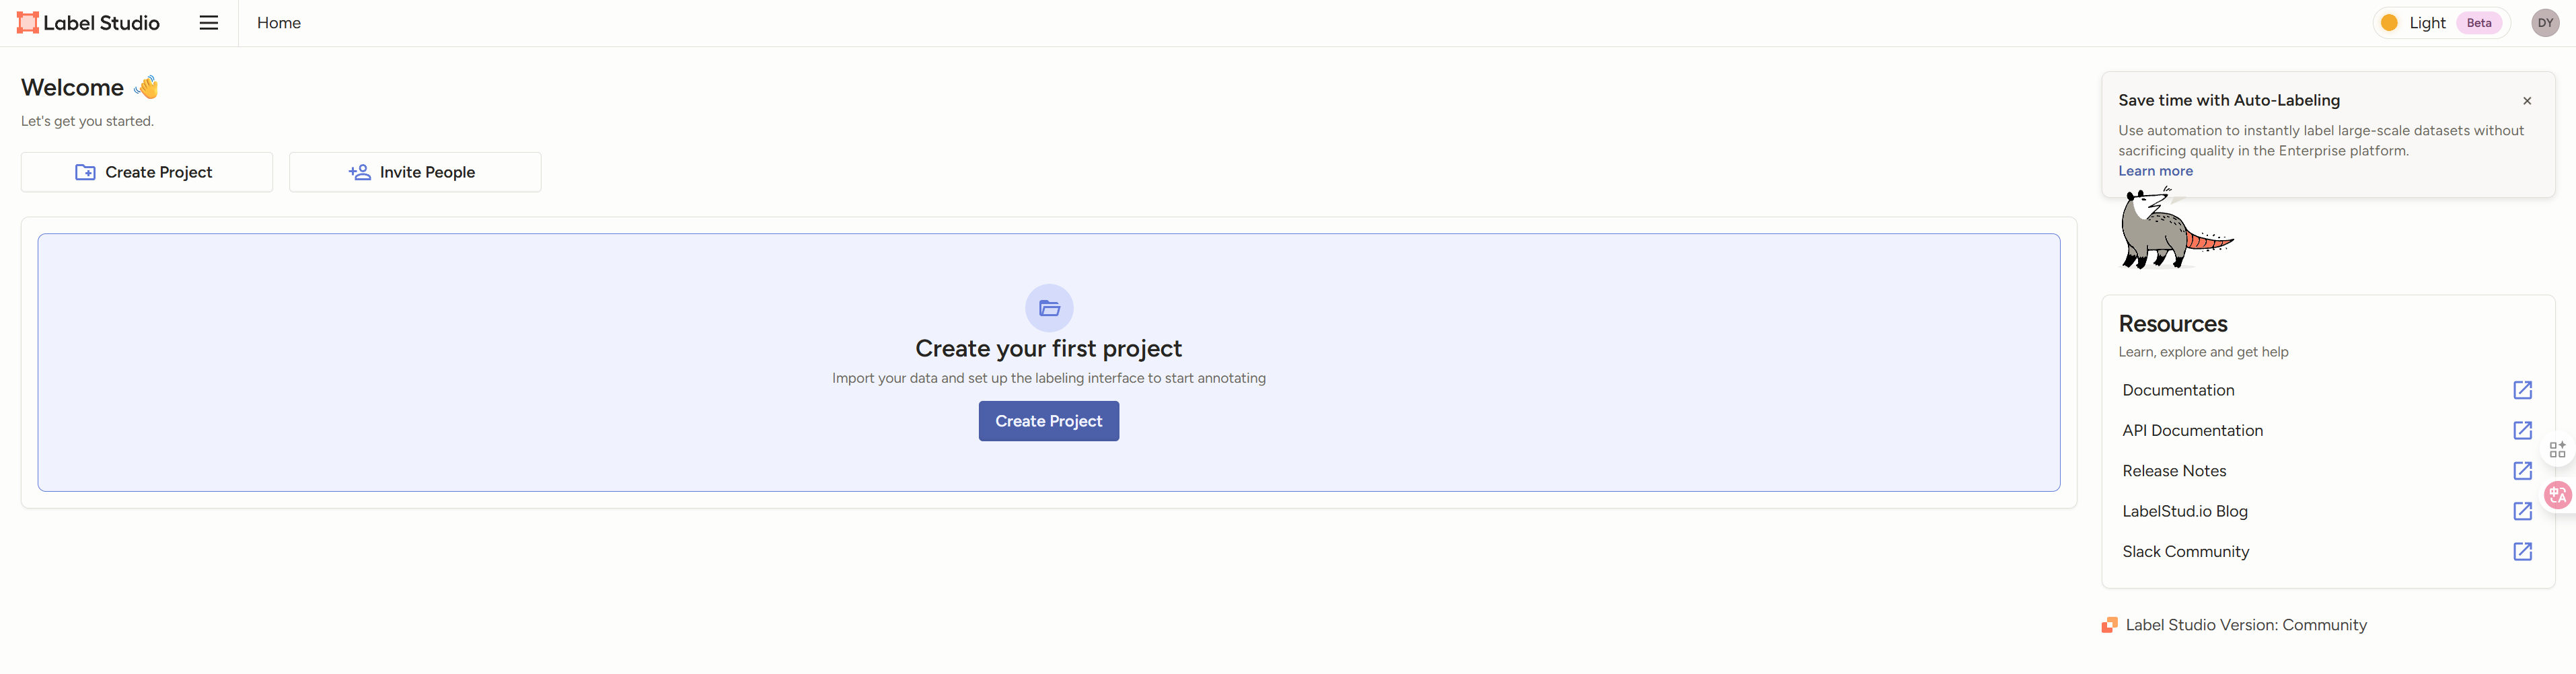
Task: Click the grid widget icon at right edge
Action: point(2557,450)
